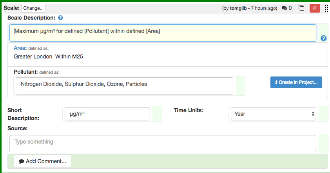
Task: Open the Time Units Year dropdown
Action: 274,114
